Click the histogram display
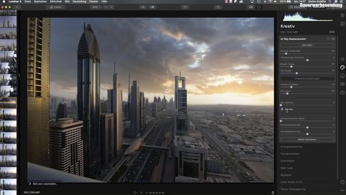The width and height of the screenshot is (346, 195). [x=308, y=17]
